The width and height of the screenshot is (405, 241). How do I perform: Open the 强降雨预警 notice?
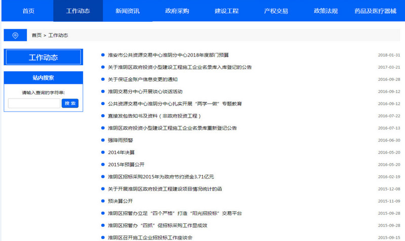120,140
